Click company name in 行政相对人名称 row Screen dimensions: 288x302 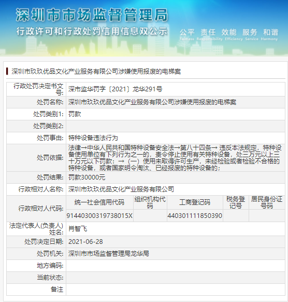click(x=121, y=189)
